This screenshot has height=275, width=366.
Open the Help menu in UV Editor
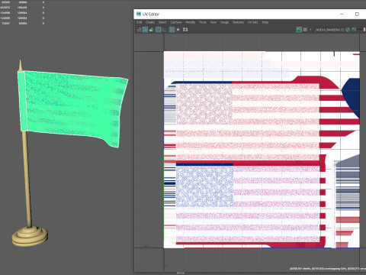click(x=265, y=22)
